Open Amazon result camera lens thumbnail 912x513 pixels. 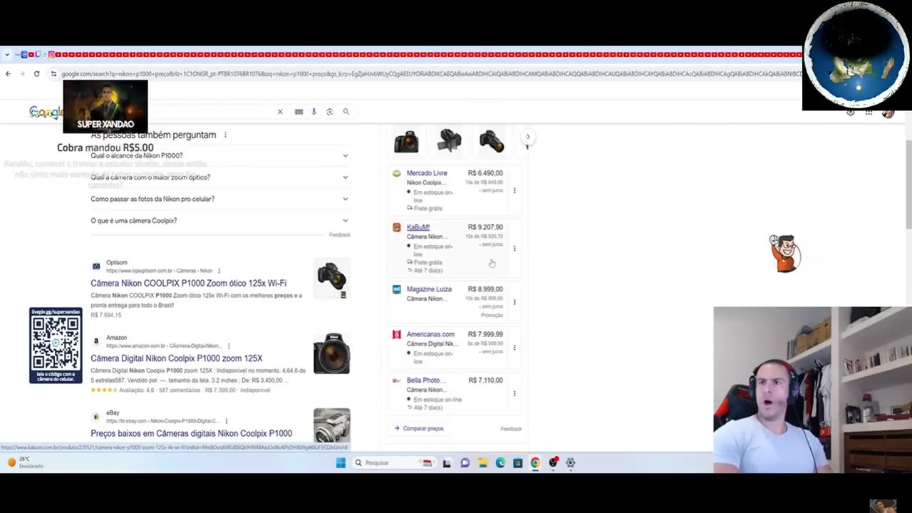point(331,353)
